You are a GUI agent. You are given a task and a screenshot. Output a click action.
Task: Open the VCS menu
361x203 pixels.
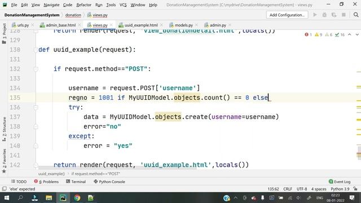[x=123, y=5]
